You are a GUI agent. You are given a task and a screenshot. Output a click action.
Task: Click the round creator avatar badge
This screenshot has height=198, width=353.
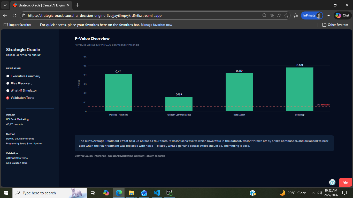click(332, 182)
